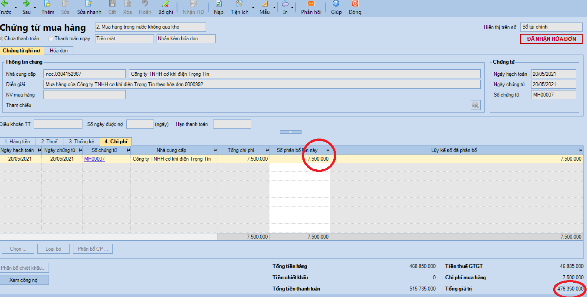Go to next record with Sau arrow
Image resolution: width=587 pixels, height=297 pixels.
(26, 4)
